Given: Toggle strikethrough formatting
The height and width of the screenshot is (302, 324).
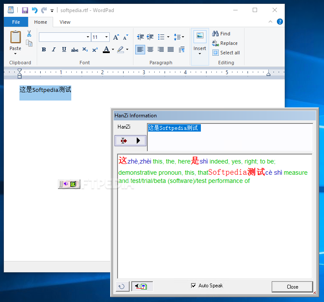Looking at the screenshot, I should click(x=75, y=50).
